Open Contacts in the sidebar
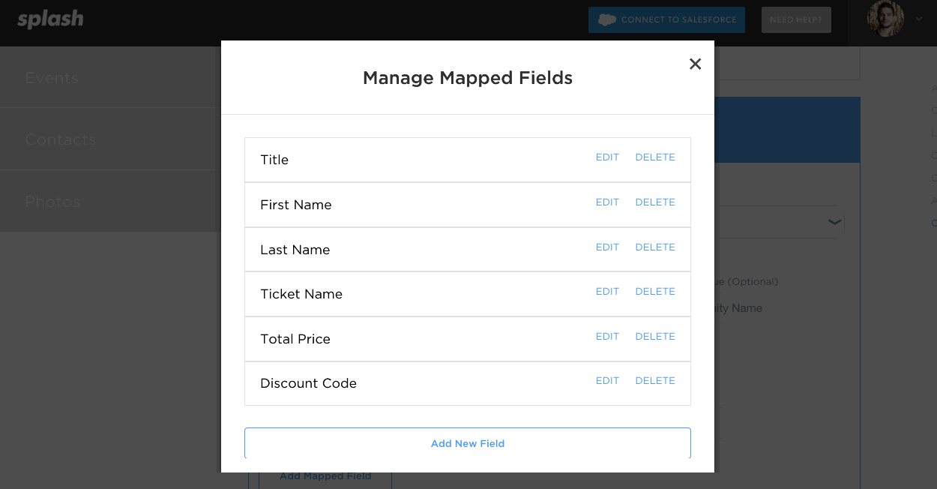This screenshot has height=489, width=937. pyautogui.click(x=61, y=139)
